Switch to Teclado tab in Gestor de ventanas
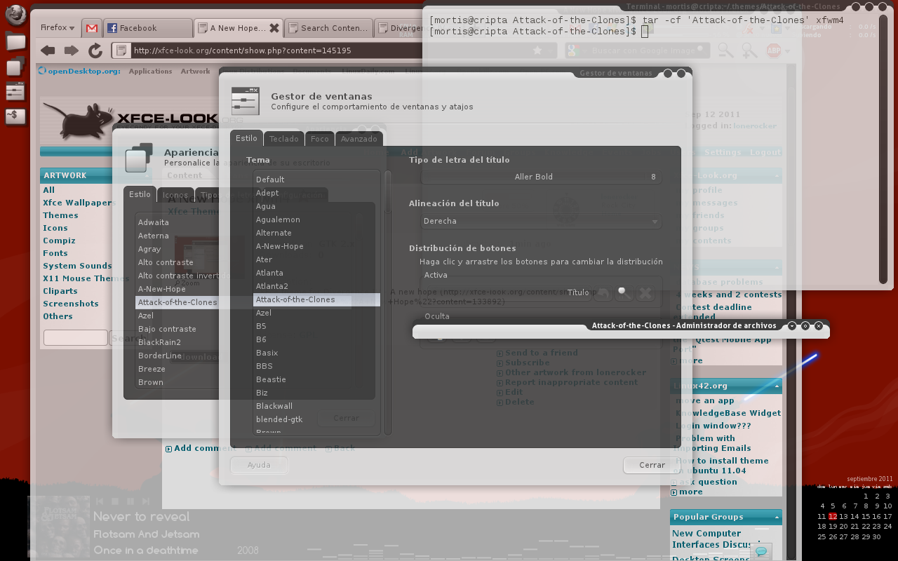Viewport: 898px width, 561px height. 284,139
